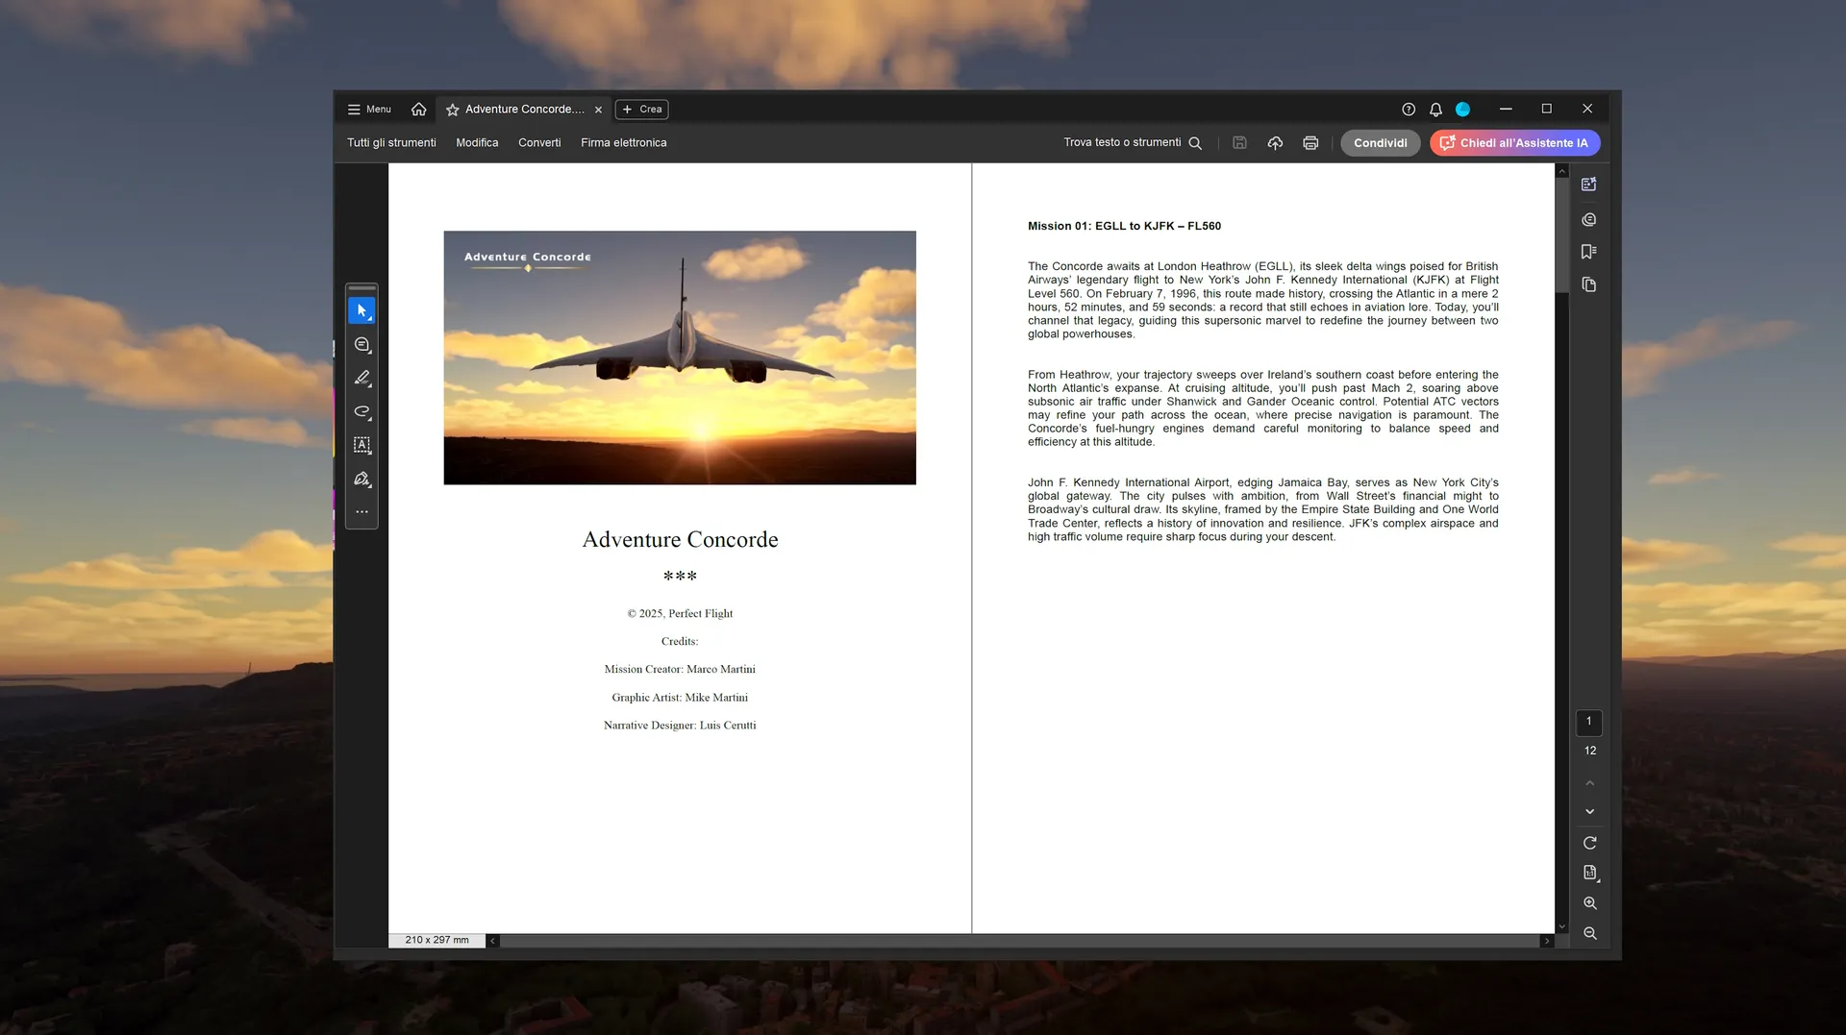
Task: Go to next page arrow
Action: click(1589, 812)
